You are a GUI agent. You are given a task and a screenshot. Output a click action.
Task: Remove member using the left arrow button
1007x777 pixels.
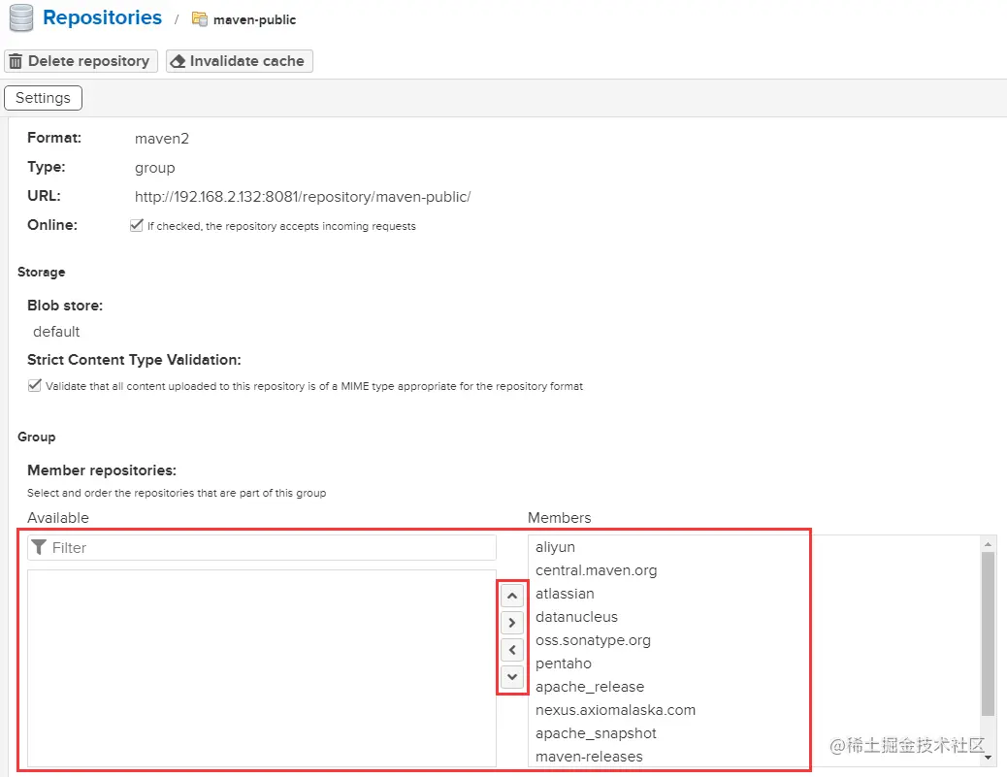coord(512,650)
